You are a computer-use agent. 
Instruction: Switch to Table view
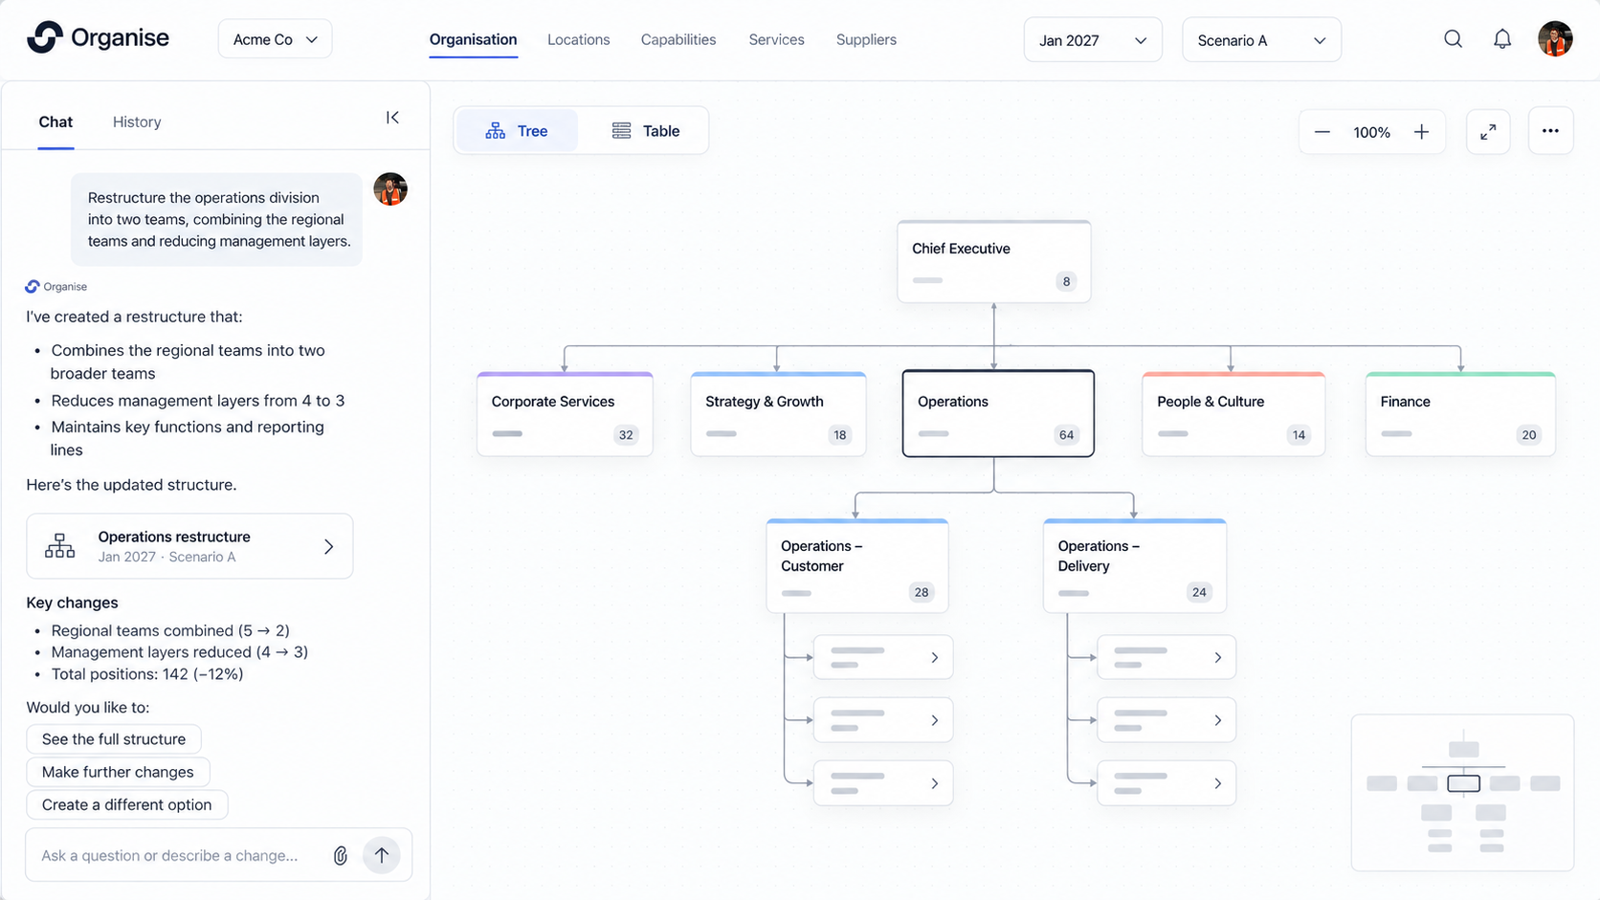coord(645,131)
